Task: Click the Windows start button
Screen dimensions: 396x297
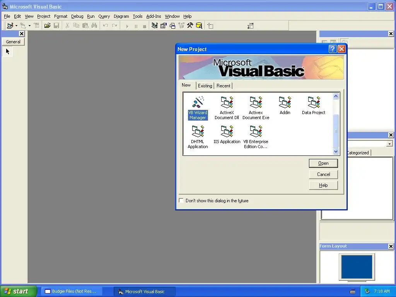Action: [18, 291]
